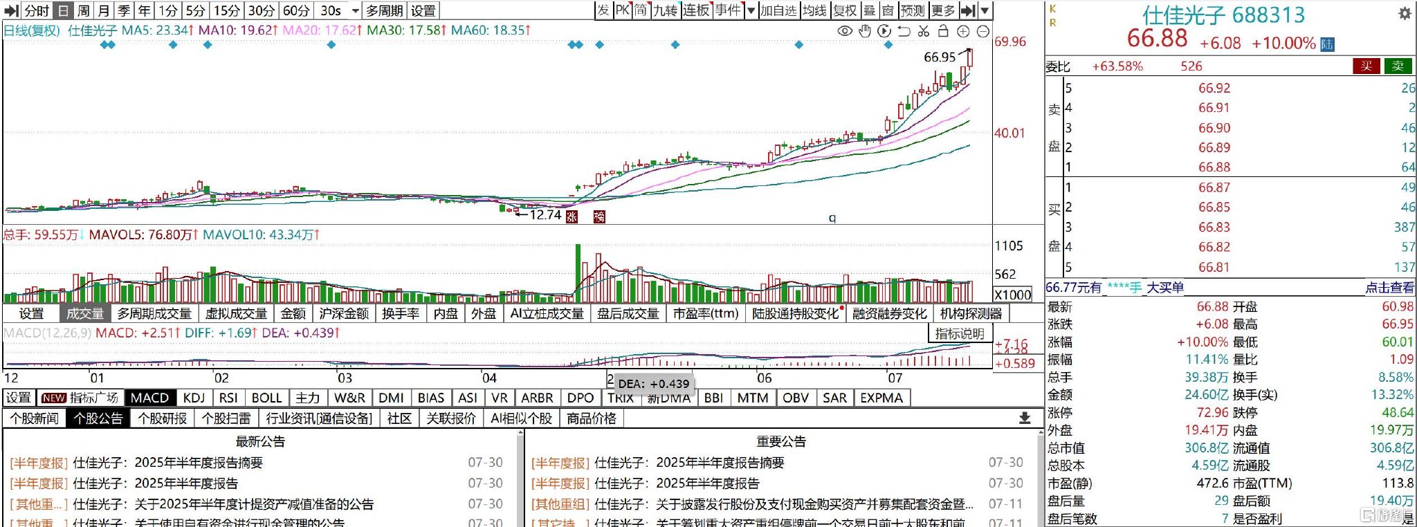Select the 融资融券变化 indicator tab
This screenshot has height=527, width=1417.
889,313
